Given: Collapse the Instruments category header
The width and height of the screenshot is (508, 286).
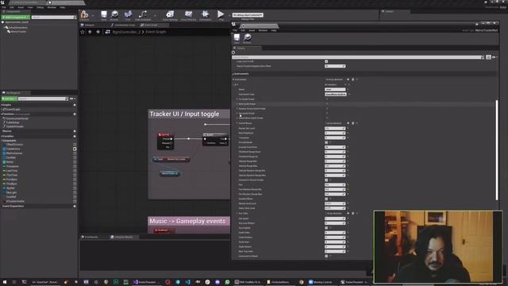Looking at the screenshot, I should pos(233,74).
